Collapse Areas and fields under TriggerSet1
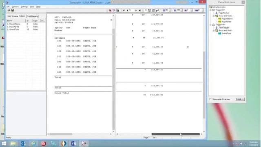 pyautogui.click(x=214, y=16)
